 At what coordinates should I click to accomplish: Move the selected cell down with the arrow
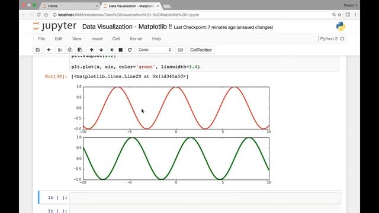click(x=101, y=50)
